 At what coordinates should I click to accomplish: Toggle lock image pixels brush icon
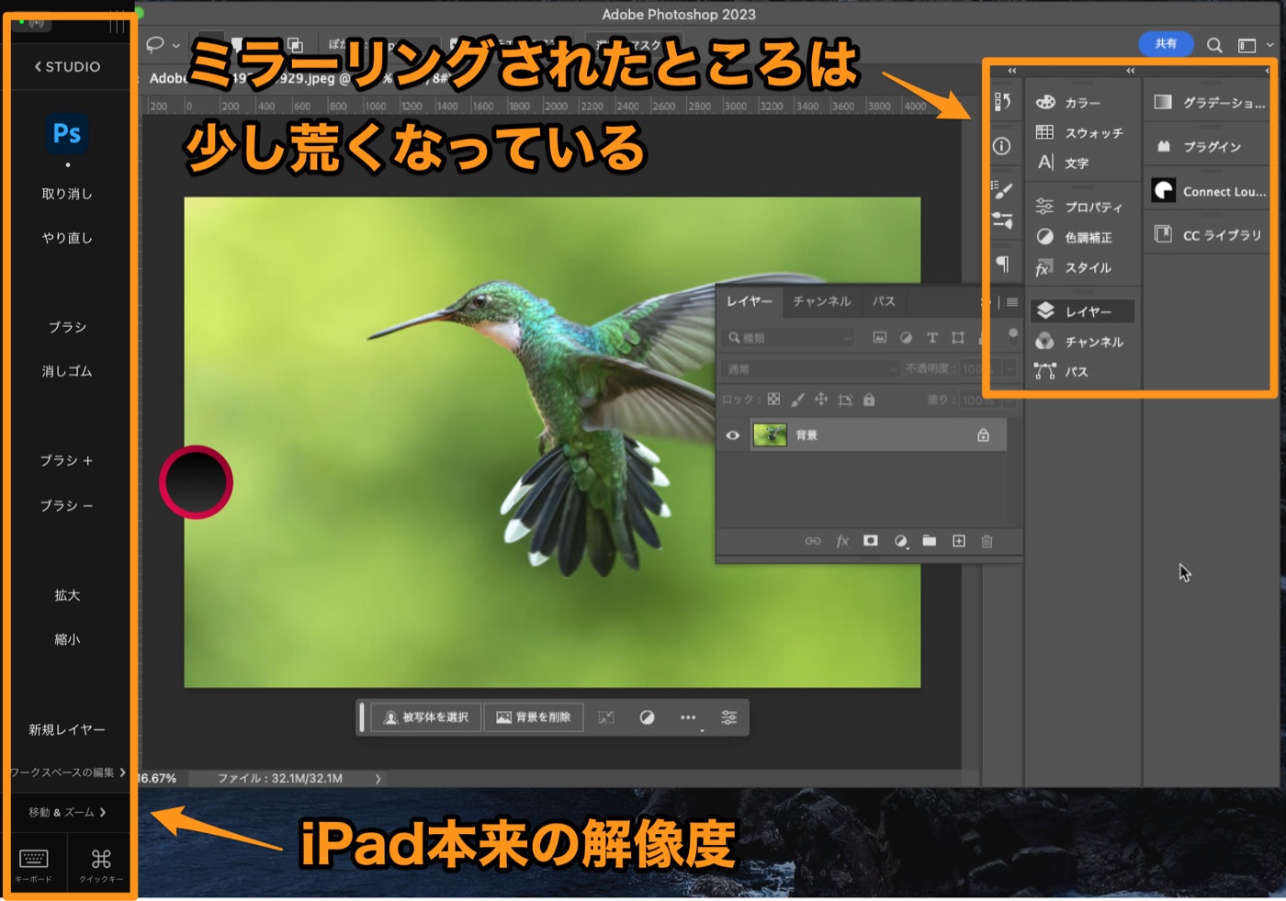(797, 400)
